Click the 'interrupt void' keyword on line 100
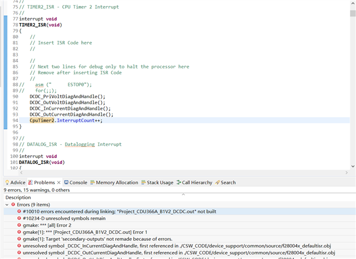Image resolution: width=356 pixels, height=259 pixels. [x=38, y=156]
